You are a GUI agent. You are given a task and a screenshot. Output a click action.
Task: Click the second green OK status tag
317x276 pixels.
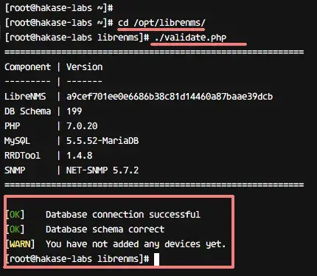(15, 230)
